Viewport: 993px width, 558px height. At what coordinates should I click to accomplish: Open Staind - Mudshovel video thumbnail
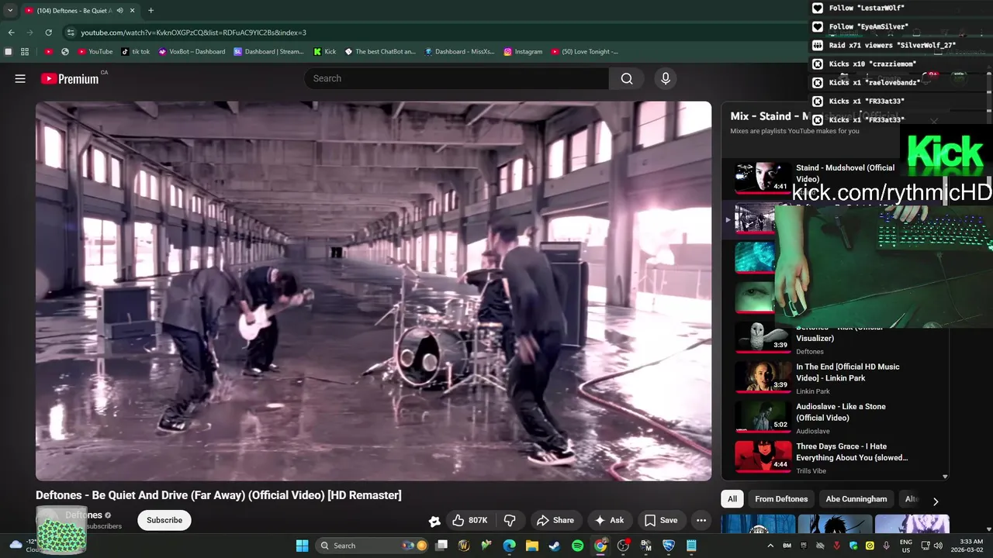pyautogui.click(x=763, y=177)
